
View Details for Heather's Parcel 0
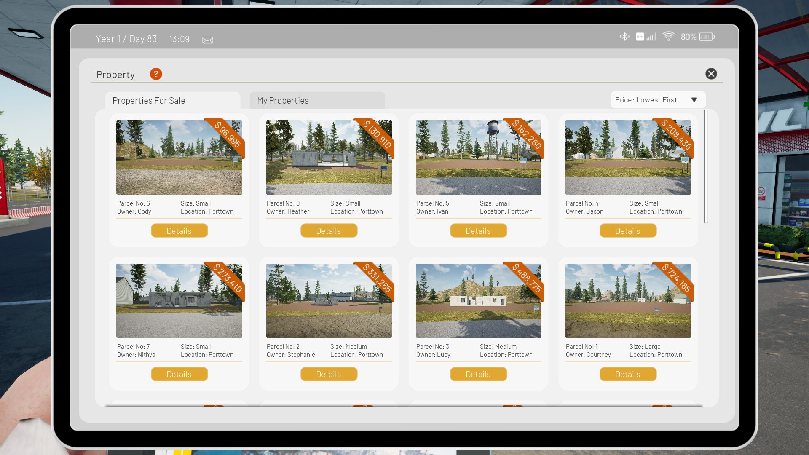coord(329,231)
